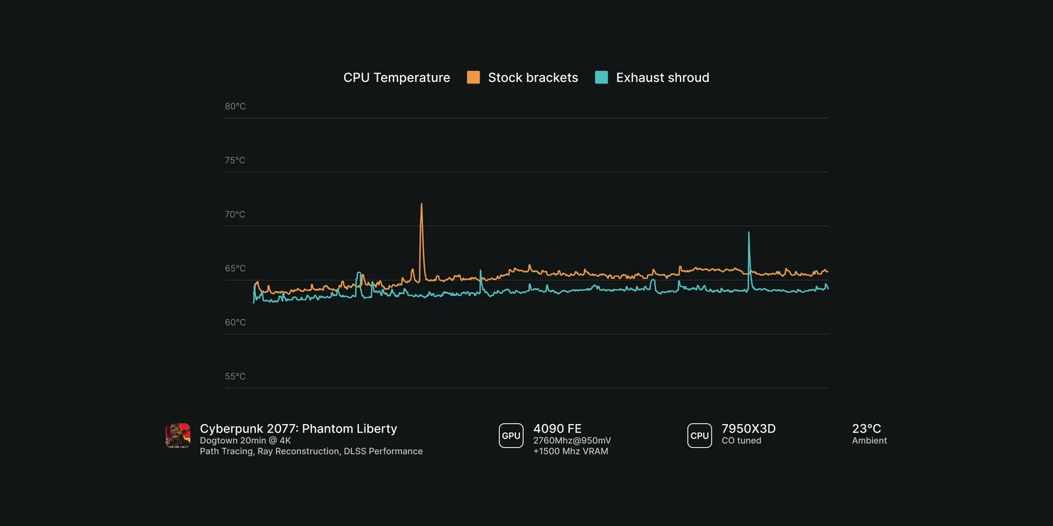
Task: Click the 7950X3D heading
Action: (748, 429)
